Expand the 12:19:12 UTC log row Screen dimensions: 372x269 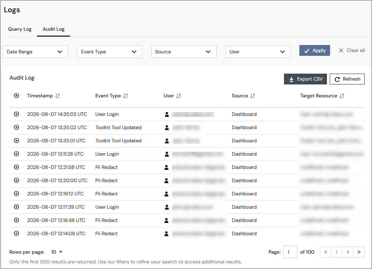click(16, 194)
